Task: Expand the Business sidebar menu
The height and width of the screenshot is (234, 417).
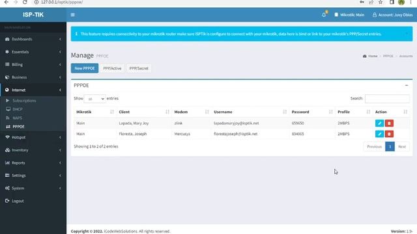Action: pos(33,77)
